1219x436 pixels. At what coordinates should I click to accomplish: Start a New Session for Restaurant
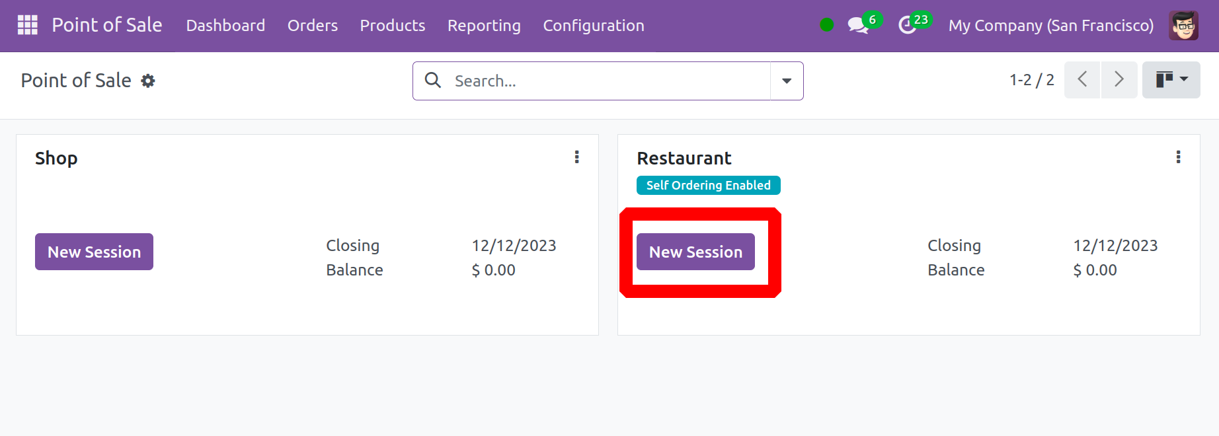tap(695, 252)
